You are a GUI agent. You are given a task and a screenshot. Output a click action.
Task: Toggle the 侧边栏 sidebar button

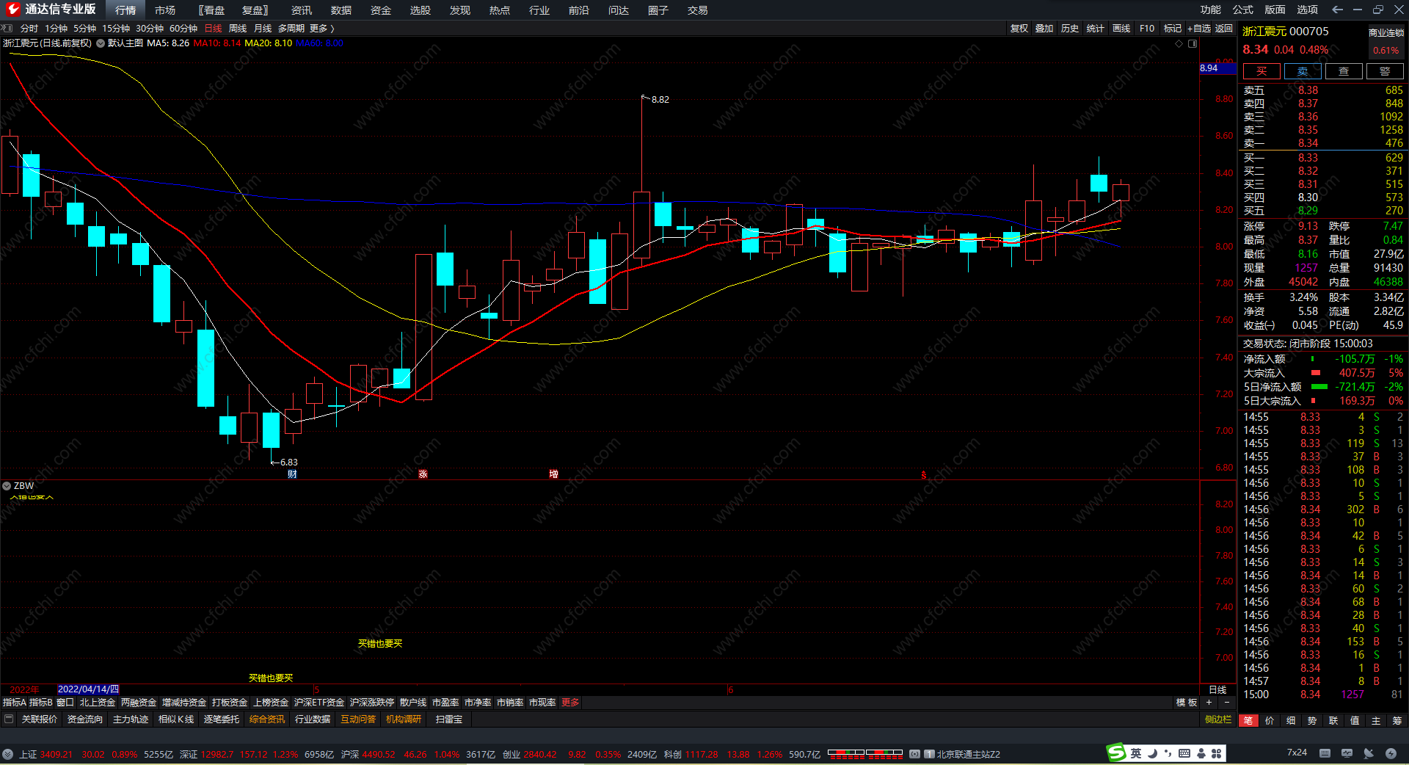click(x=1218, y=719)
